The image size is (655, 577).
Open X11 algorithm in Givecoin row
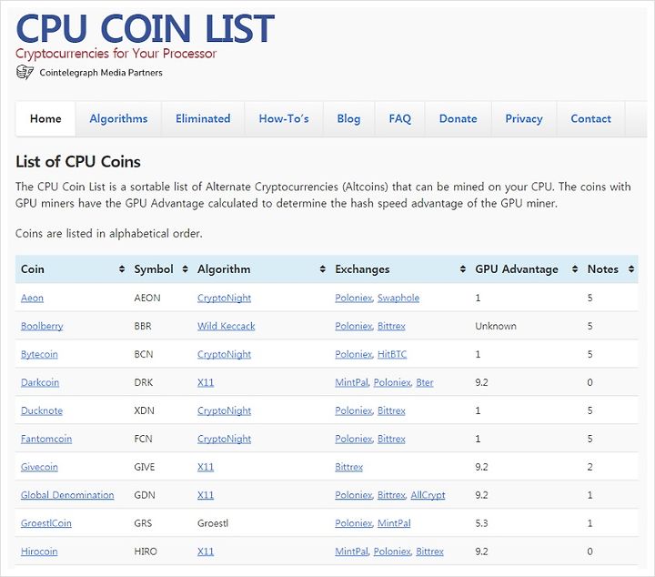(x=206, y=467)
